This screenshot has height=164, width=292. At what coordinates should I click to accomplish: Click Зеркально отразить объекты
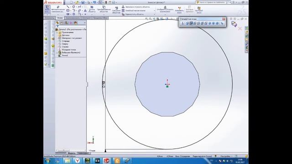pyautogui.click(x=136, y=7)
